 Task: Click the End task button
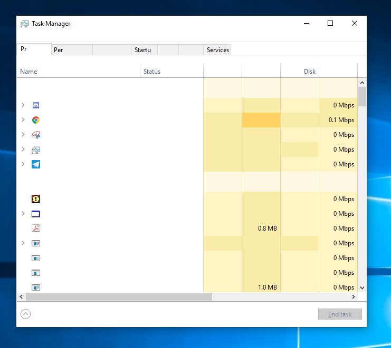(x=340, y=314)
